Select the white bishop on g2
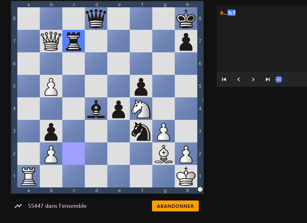 coord(164,154)
